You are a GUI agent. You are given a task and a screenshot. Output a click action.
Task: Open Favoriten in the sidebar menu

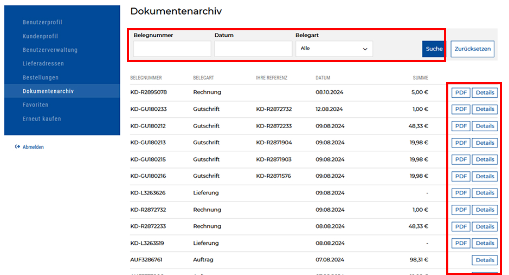(x=35, y=105)
